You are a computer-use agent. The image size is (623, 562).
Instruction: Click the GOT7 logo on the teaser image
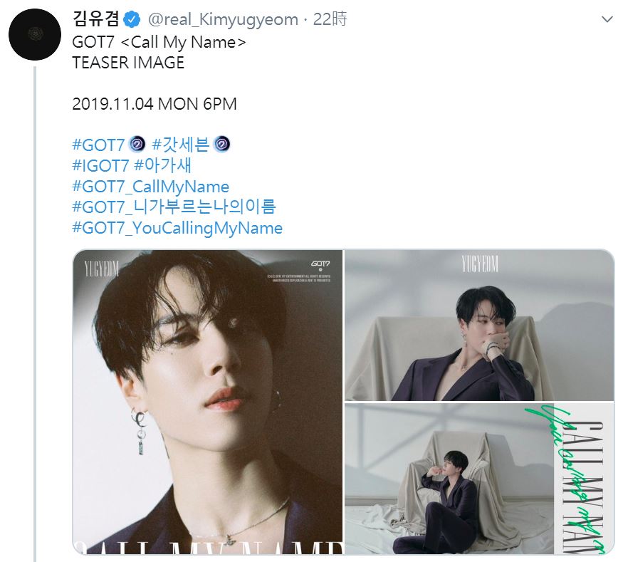(x=320, y=264)
